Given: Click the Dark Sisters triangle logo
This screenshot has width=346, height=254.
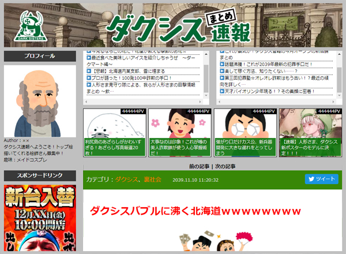Looking at the screenshot, I should tap(31, 26).
